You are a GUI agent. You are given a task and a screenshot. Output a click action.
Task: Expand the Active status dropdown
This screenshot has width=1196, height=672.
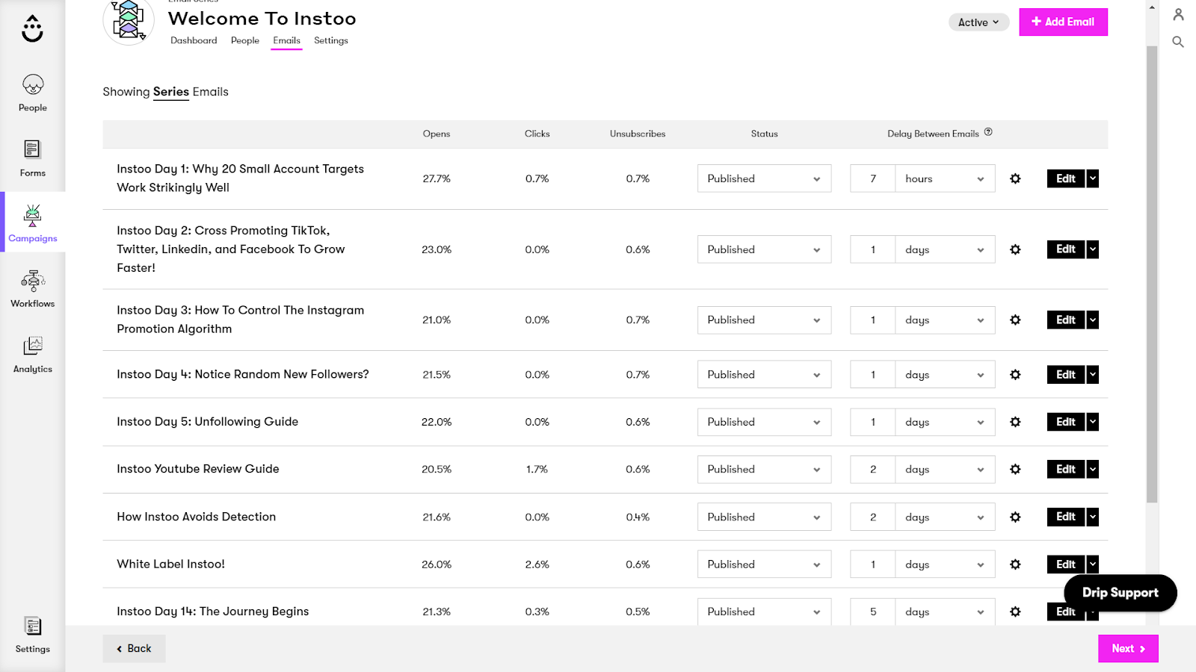(x=978, y=22)
